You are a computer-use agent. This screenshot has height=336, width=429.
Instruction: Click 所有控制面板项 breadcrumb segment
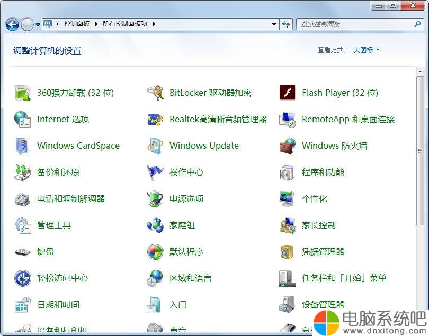click(125, 24)
